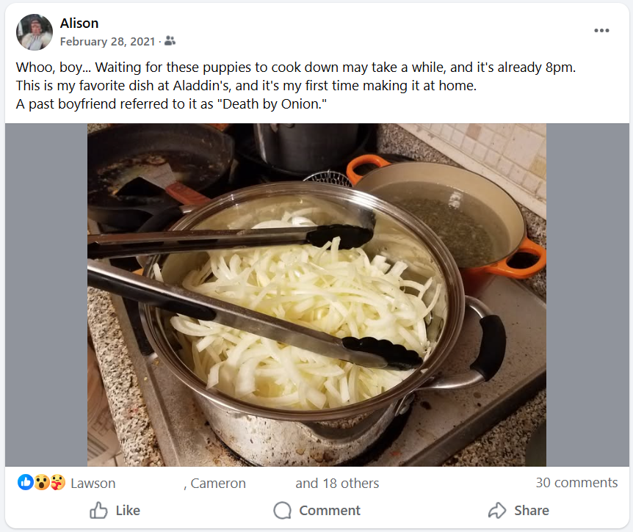Click the thumbs-up icon on Like button
This screenshot has width=633, height=532.
98,510
